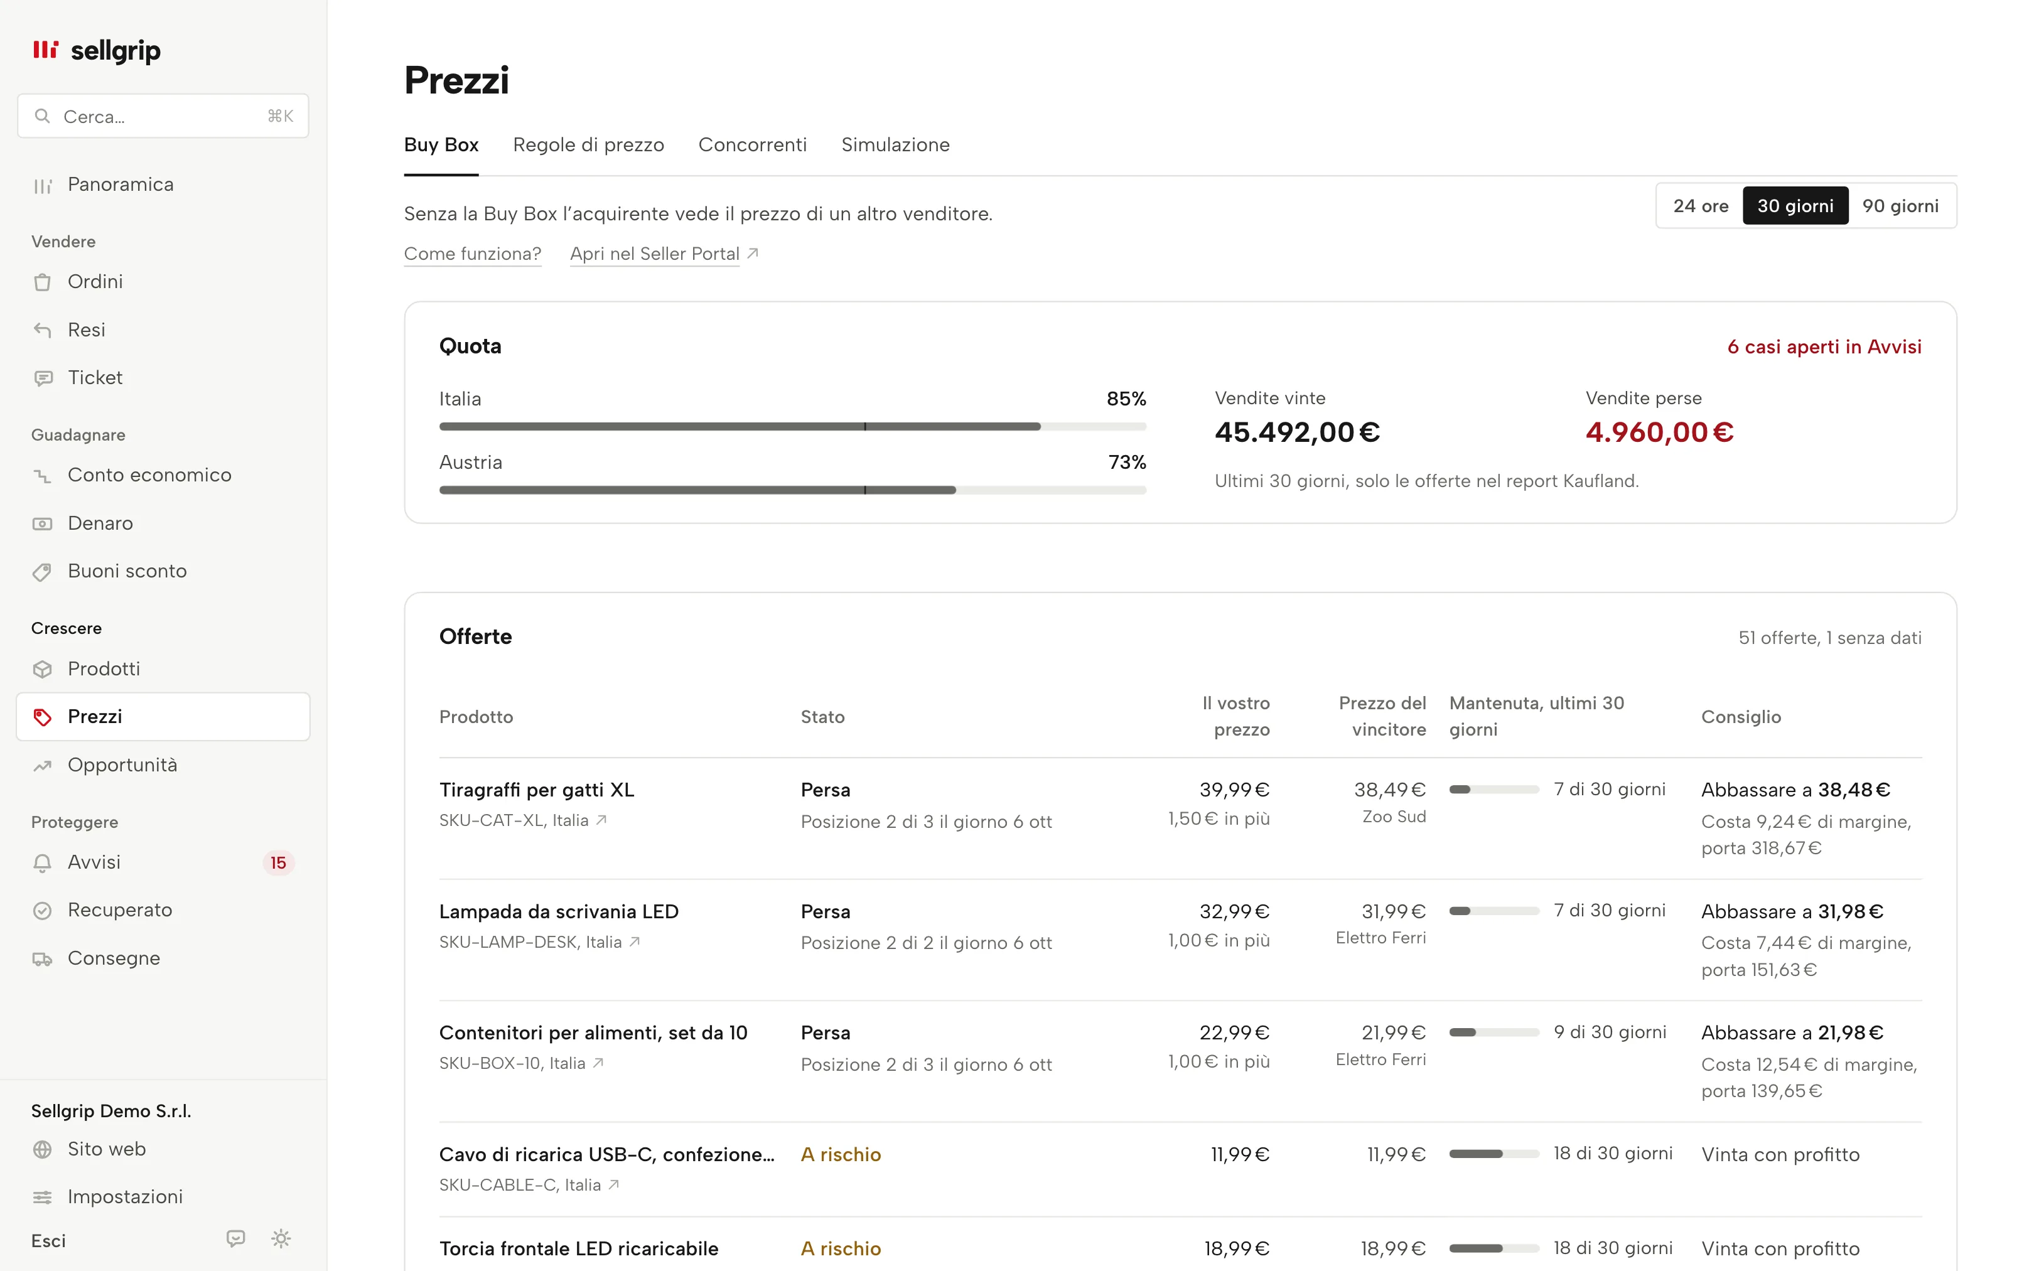
Task: Open Panoramica via its bars icon
Action: click(42, 186)
